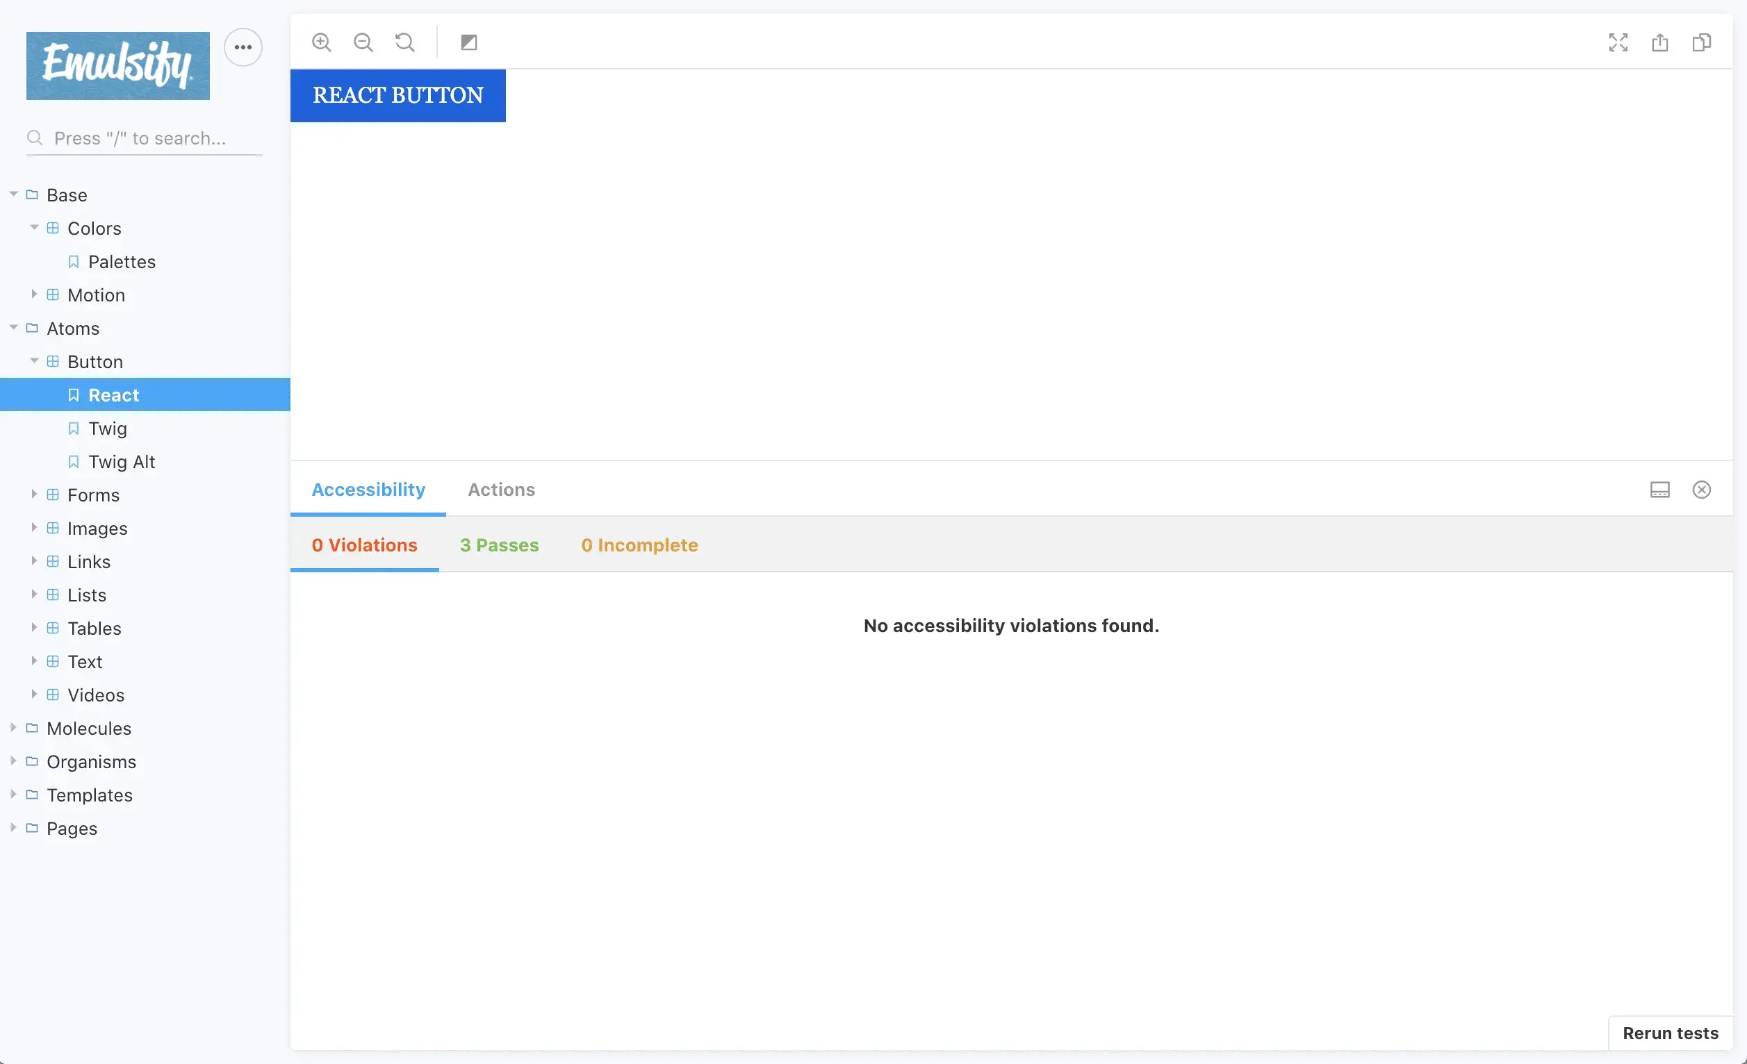The image size is (1747, 1064).
Task: Open the Palettes story
Action: [x=121, y=261]
